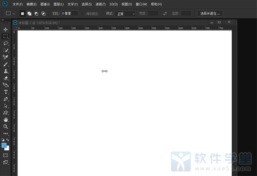The height and width of the screenshot is (176, 257).
Task: Select the Hand tool
Action: [6, 120]
